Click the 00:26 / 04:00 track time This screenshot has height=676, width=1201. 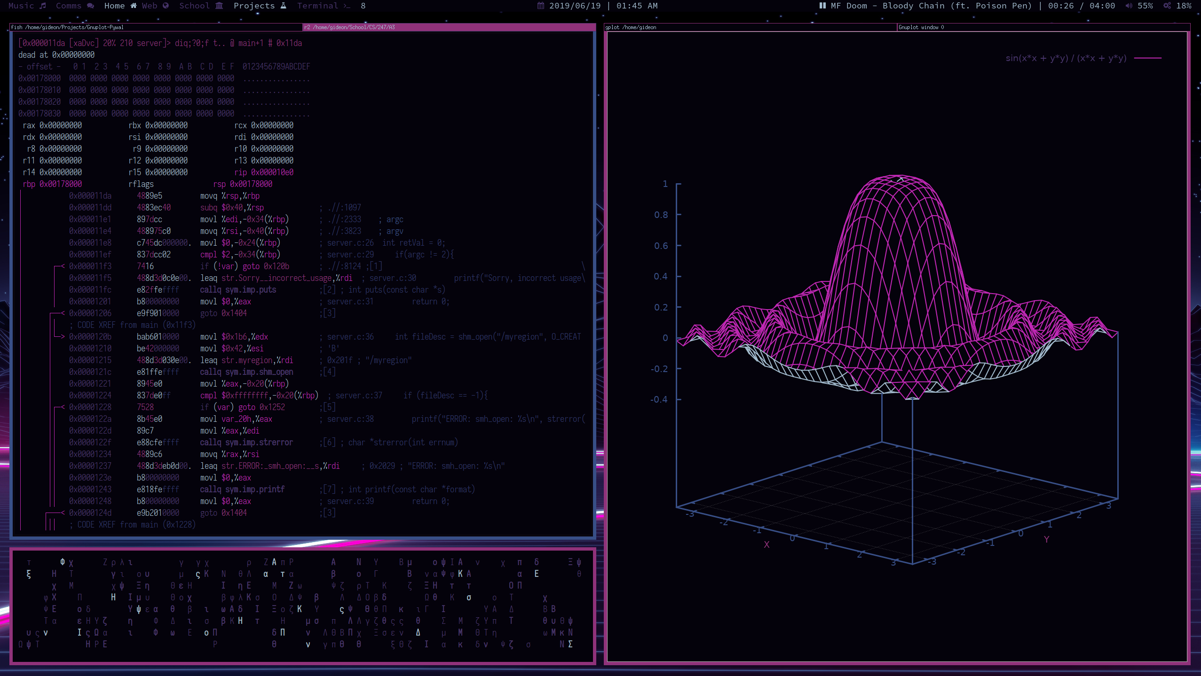coord(1082,6)
